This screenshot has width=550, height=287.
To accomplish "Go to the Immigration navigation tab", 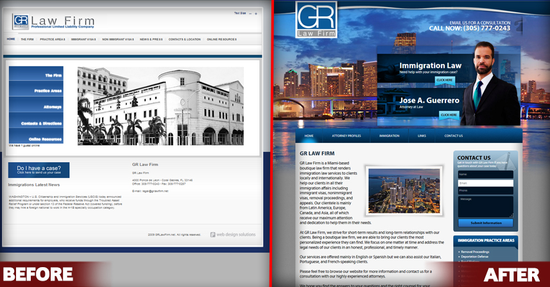I will tap(389, 136).
